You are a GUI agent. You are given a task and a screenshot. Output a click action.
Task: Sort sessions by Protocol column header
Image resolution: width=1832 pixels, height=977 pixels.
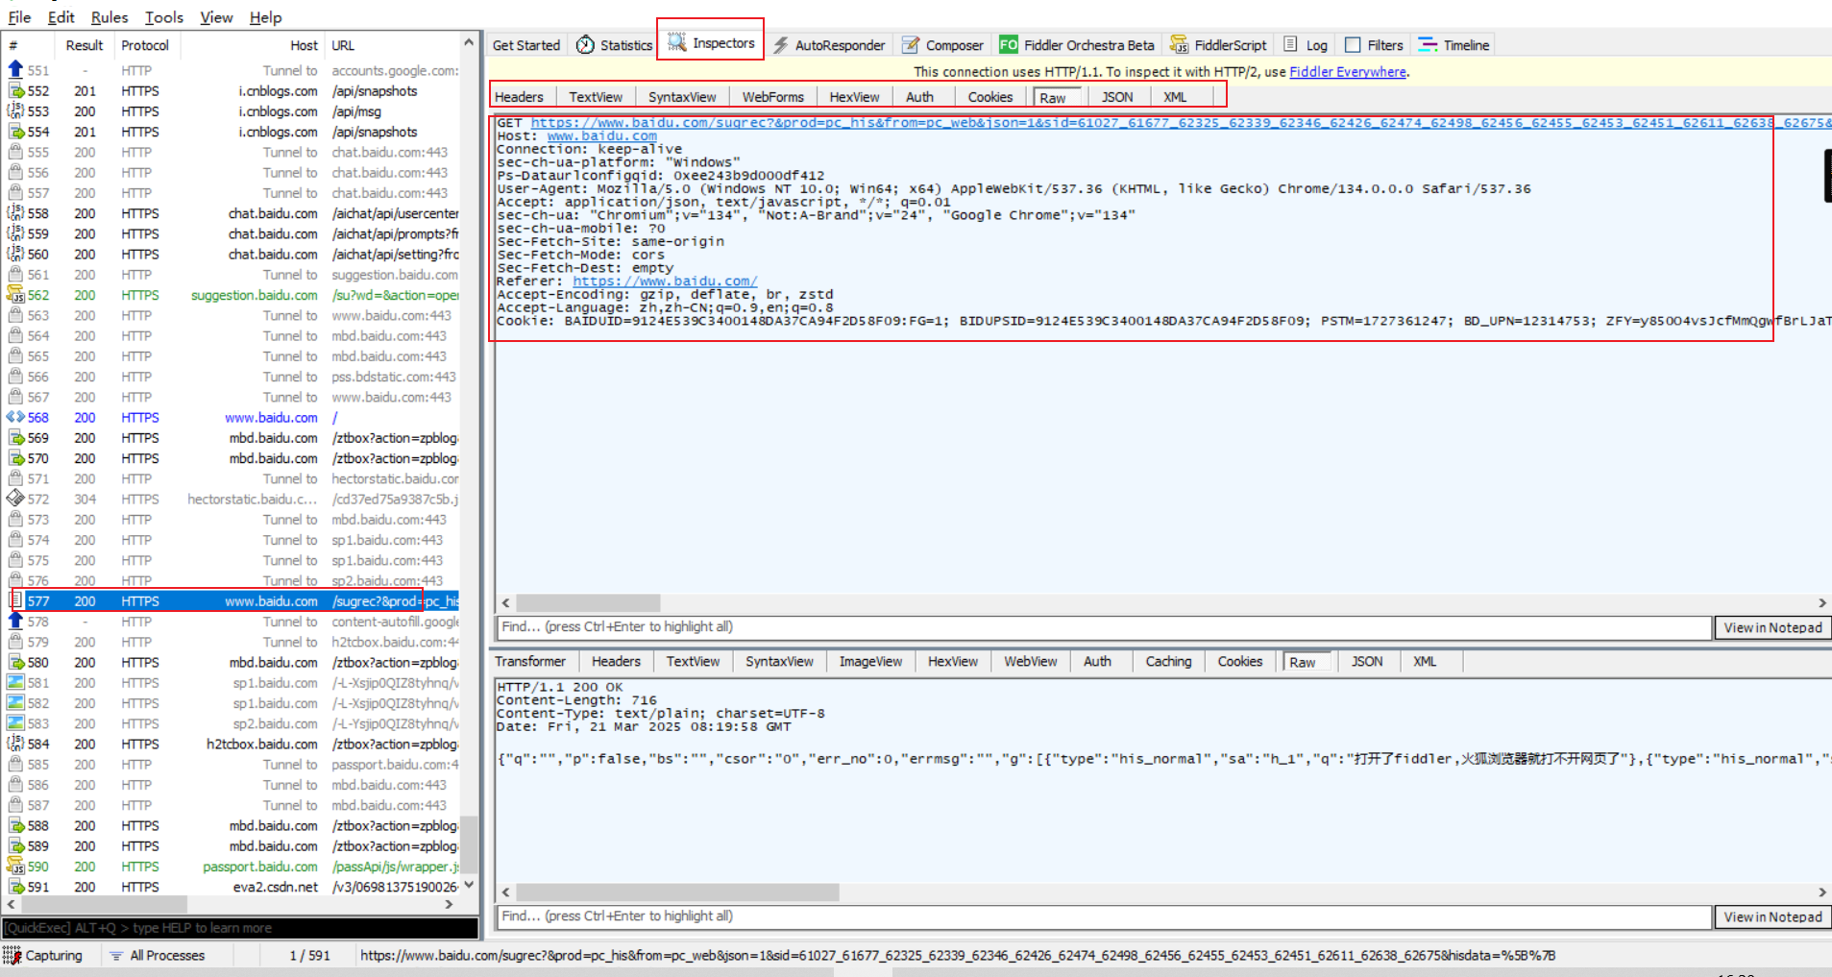145,45
